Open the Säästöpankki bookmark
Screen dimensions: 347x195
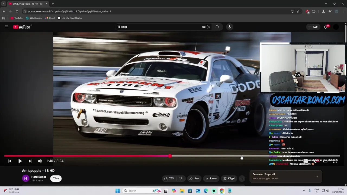pyautogui.click(x=34, y=18)
